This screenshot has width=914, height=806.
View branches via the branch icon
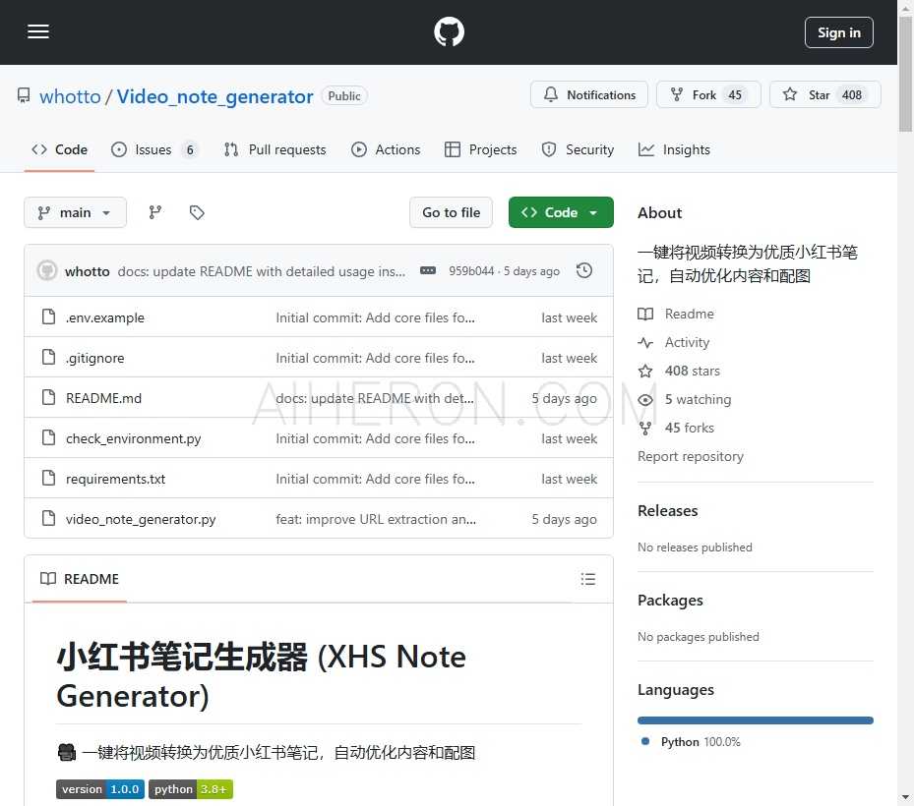pos(155,212)
